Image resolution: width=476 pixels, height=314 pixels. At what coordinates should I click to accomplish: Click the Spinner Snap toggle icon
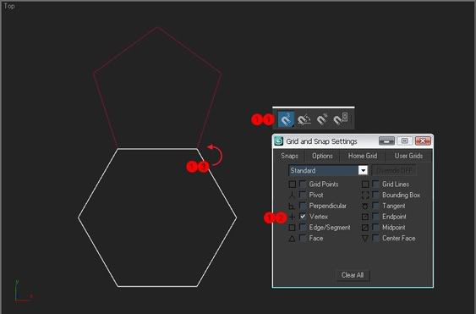click(341, 118)
